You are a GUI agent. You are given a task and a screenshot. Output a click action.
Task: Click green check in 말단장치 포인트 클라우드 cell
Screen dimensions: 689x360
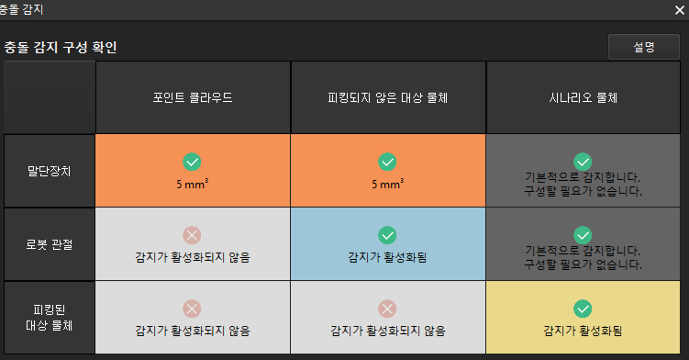click(192, 162)
